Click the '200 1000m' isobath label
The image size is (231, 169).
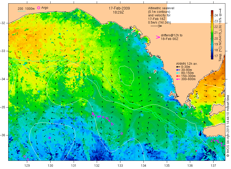(26, 9)
